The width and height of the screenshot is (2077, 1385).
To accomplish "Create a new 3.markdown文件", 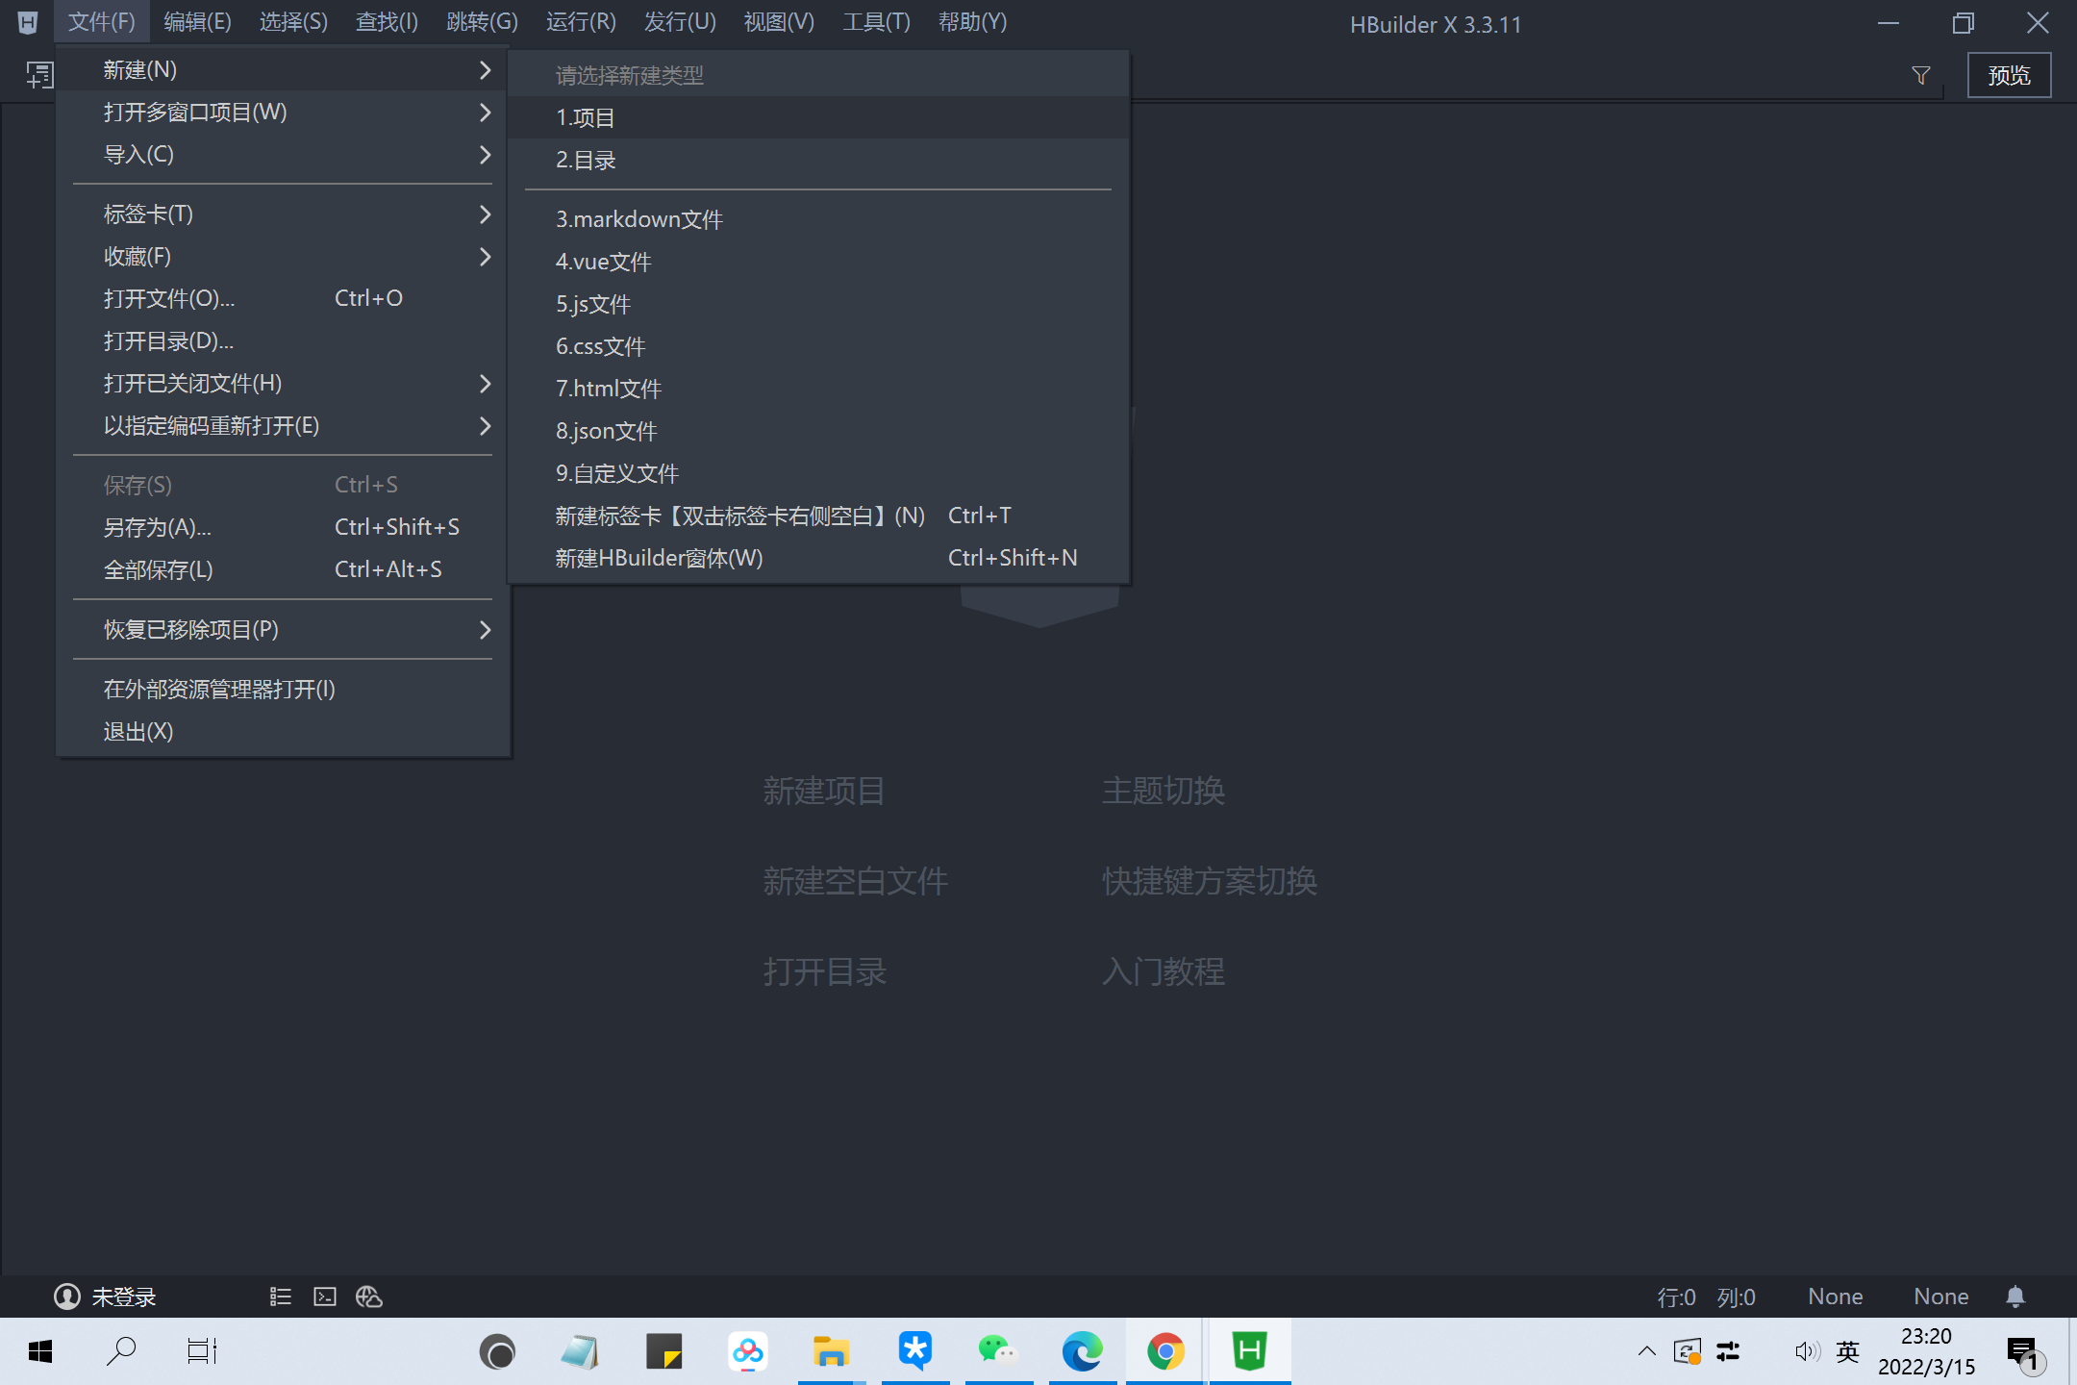I will coord(818,220).
